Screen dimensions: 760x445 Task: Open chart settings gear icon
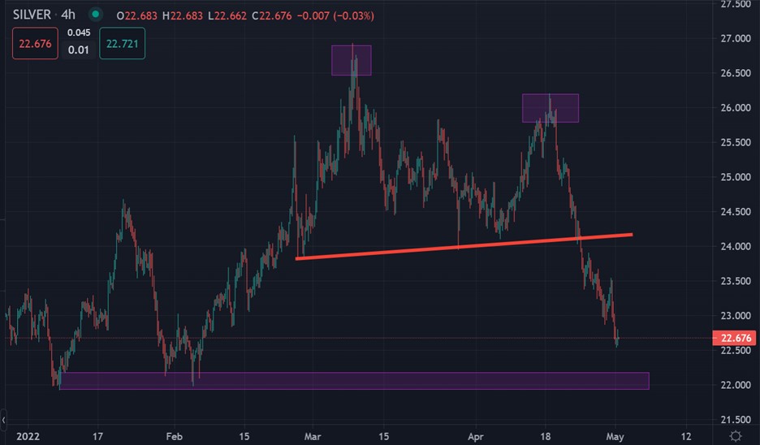736,436
